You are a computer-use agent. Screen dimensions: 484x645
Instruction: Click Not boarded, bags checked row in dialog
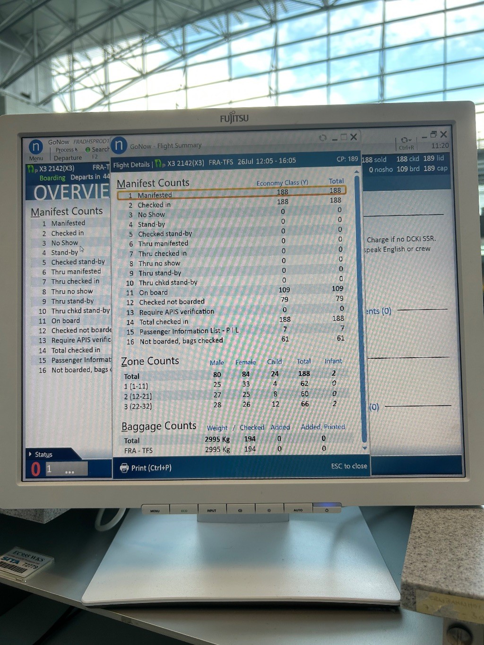232,341
